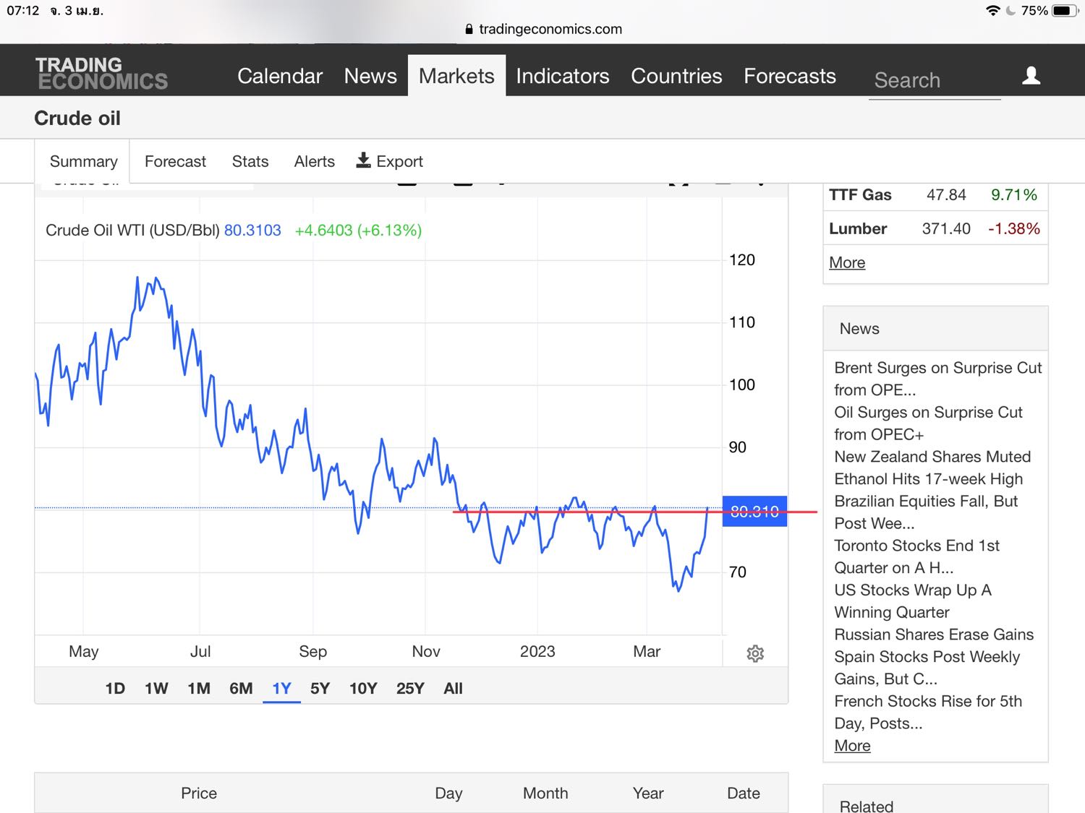1085x813 pixels.
Task: Tap the battery status icon
Action: coord(1065,11)
